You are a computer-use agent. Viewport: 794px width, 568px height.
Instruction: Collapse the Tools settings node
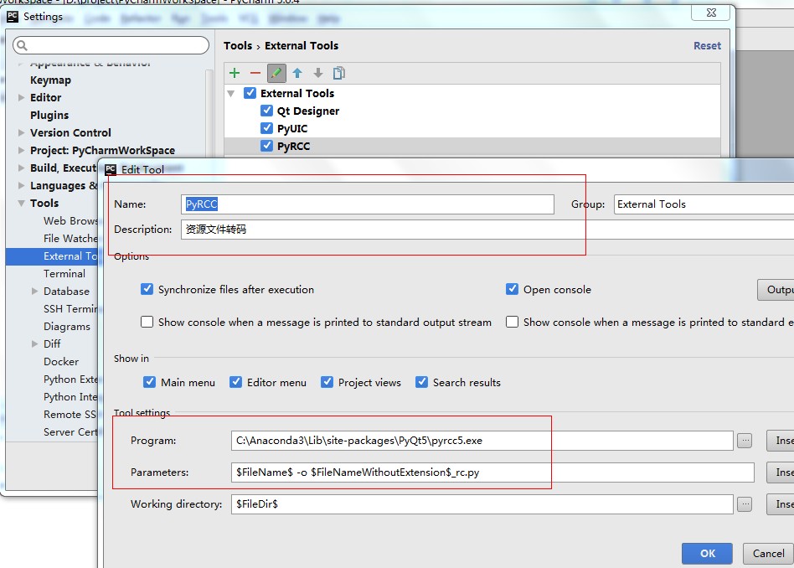21,204
